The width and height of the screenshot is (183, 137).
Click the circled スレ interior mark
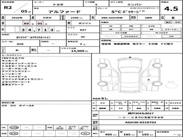tap(85, 134)
